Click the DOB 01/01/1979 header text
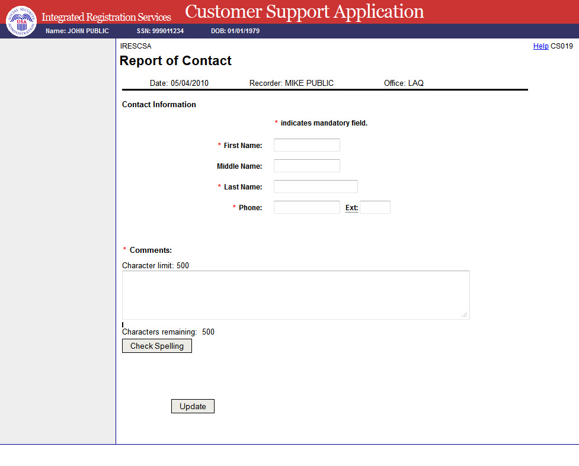The image size is (579, 466). point(235,31)
